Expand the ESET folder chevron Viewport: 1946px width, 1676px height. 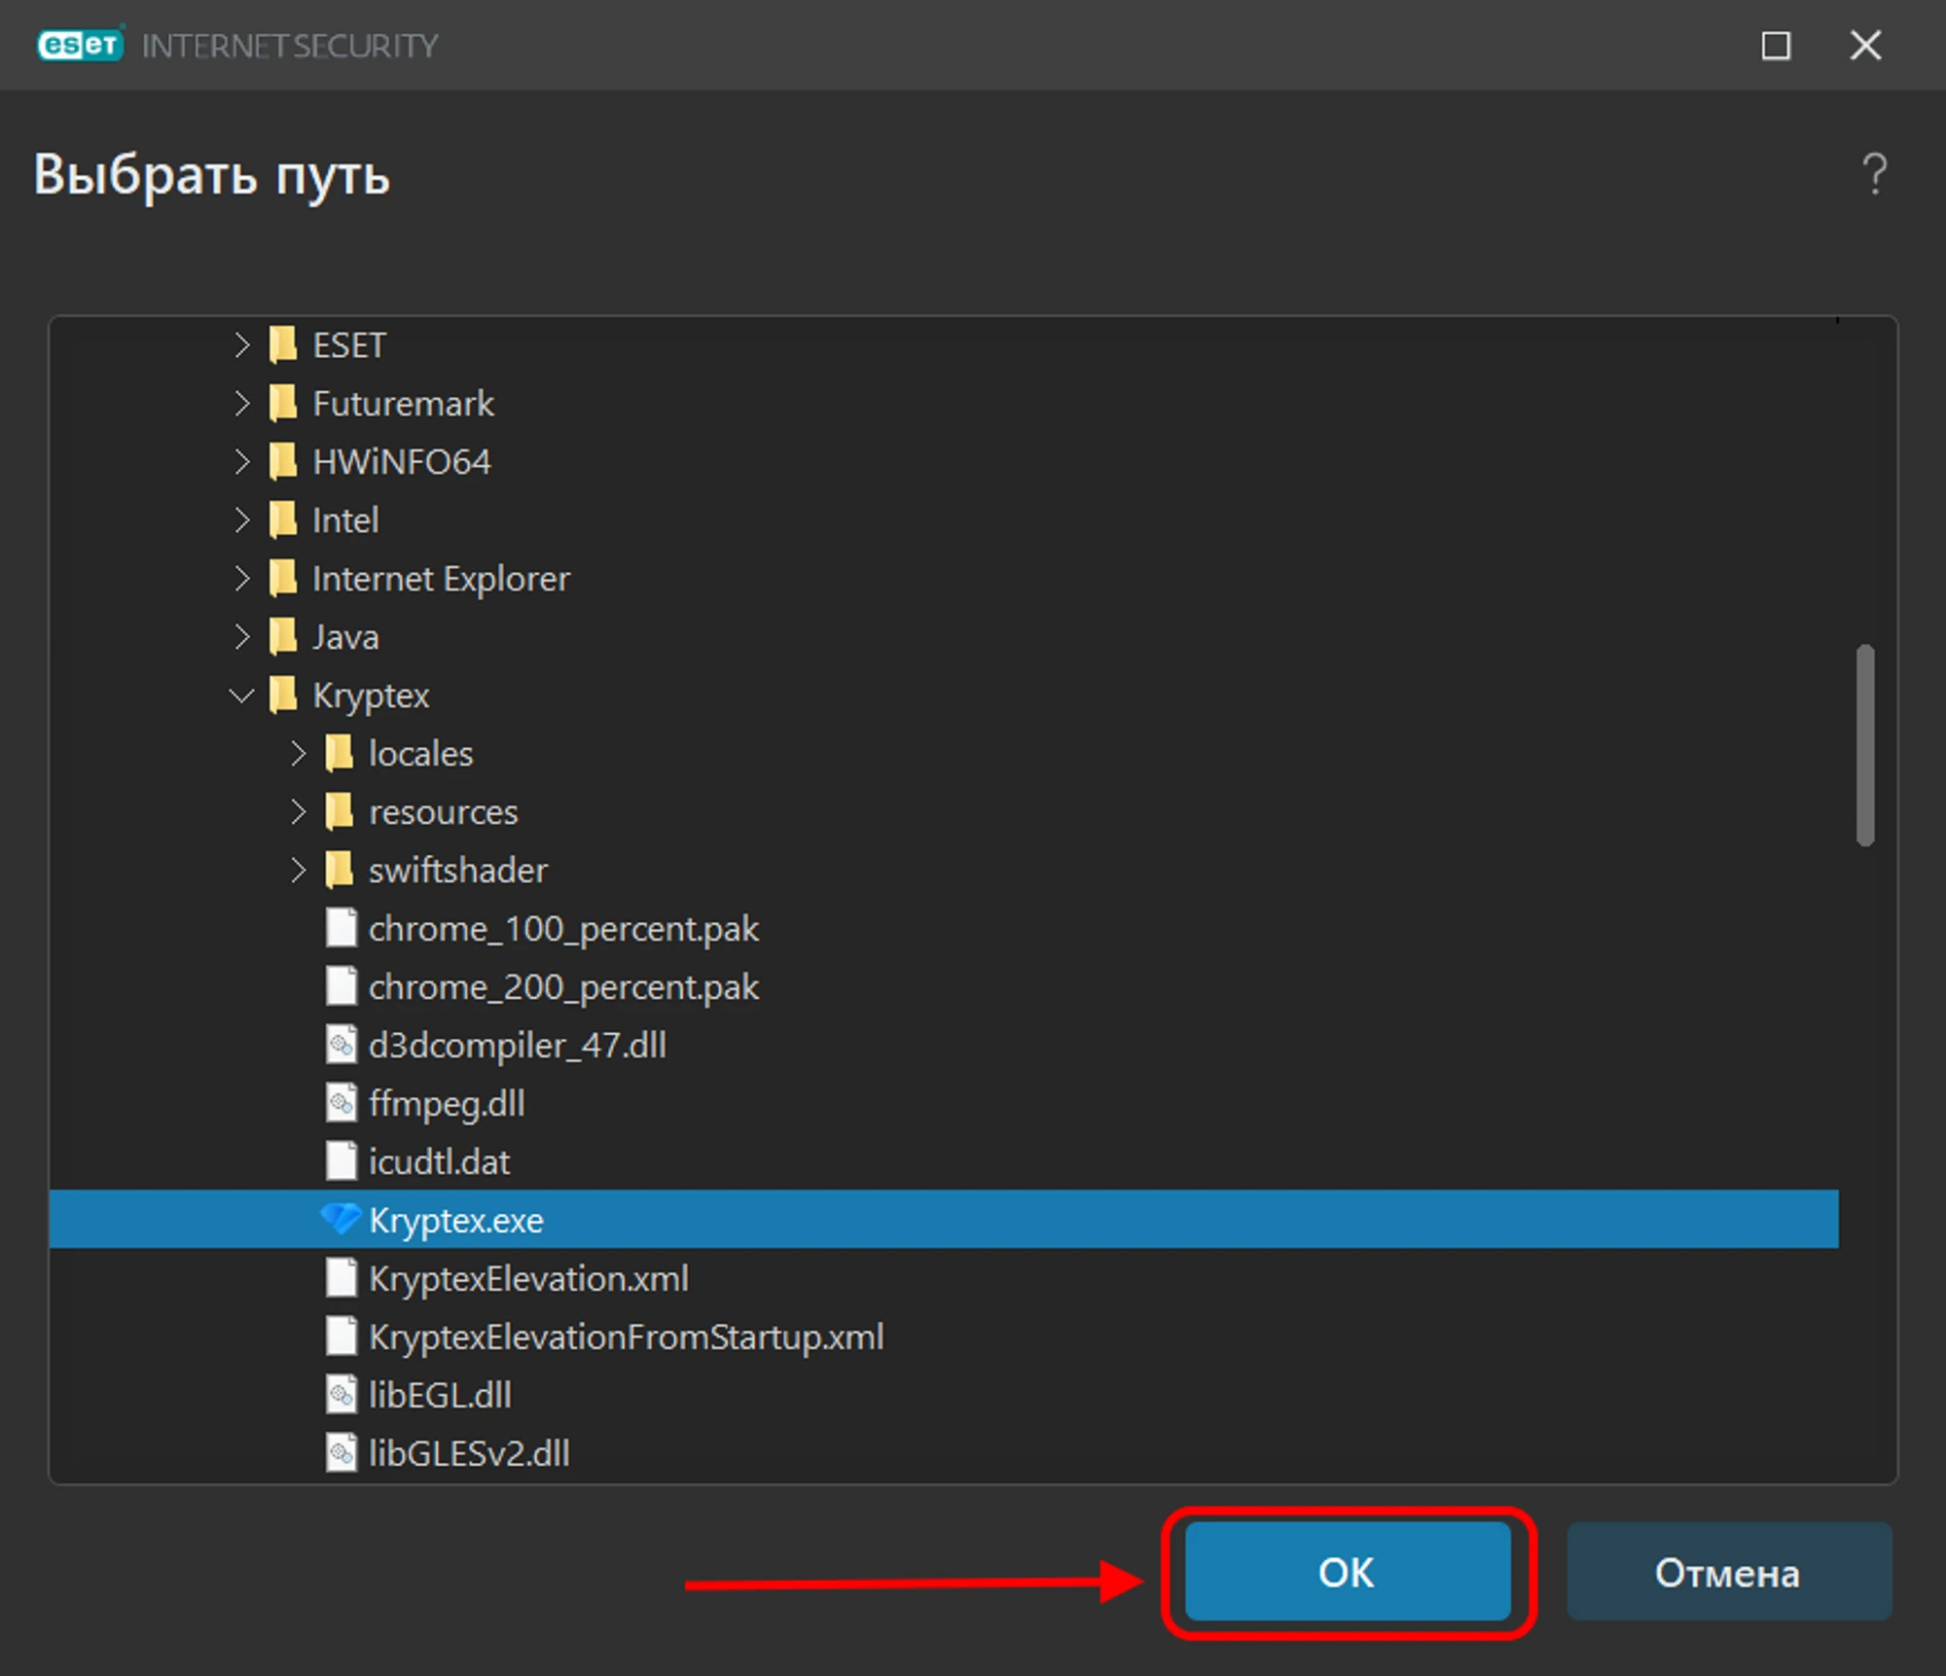(x=241, y=345)
